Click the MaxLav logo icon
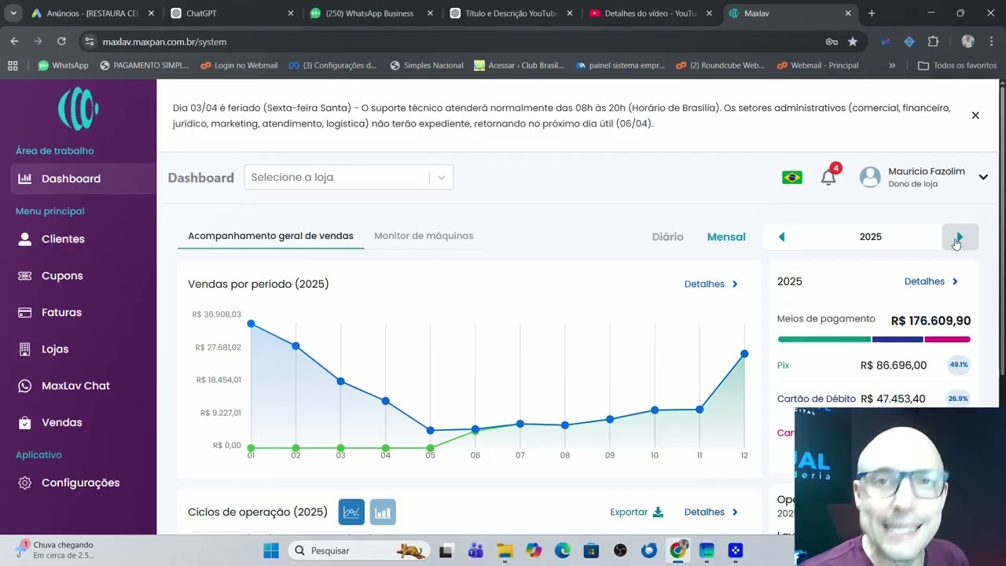 (x=78, y=108)
